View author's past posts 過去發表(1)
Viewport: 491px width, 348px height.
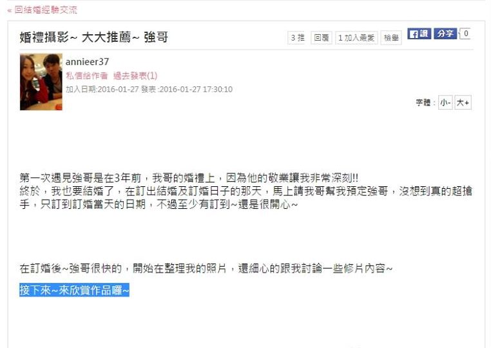(x=135, y=75)
